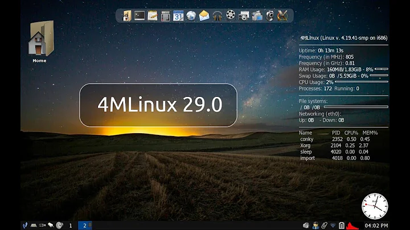Screen dimensions: 410x230
Task: Click the tag tool icon in taskbar
Action: click(51, 225)
